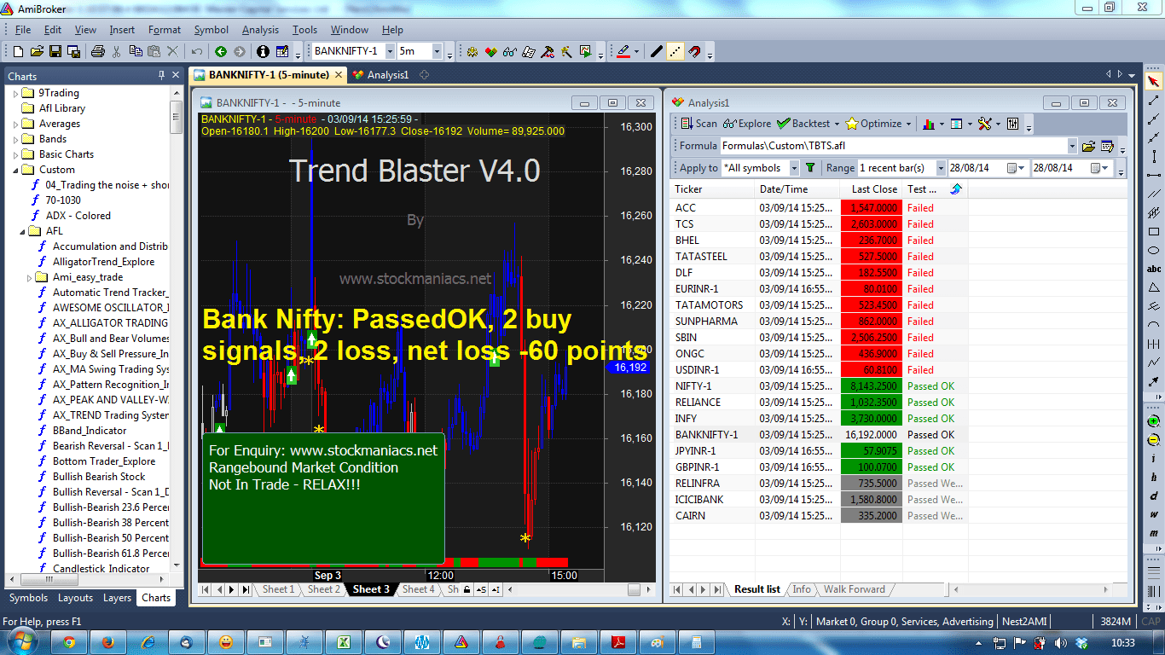Click the Analysis settings wrench icon
Viewport: 1165px width, 655px height.
(984, 124)
